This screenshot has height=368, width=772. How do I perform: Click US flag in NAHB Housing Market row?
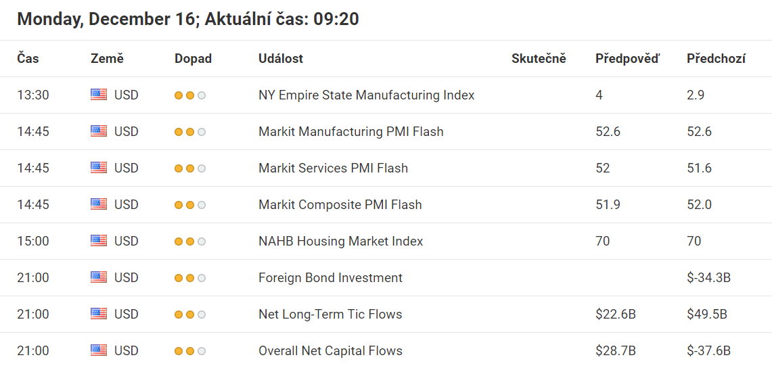click(99, 241)
